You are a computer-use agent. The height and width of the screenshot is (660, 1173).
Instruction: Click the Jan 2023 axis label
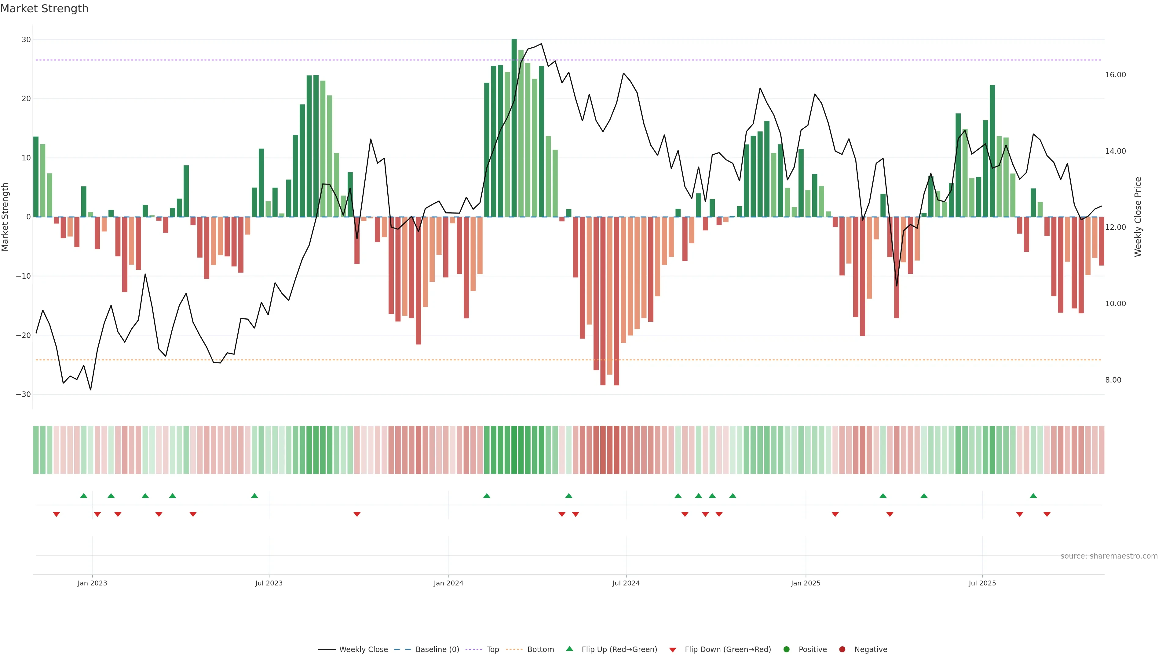point(92,583)
